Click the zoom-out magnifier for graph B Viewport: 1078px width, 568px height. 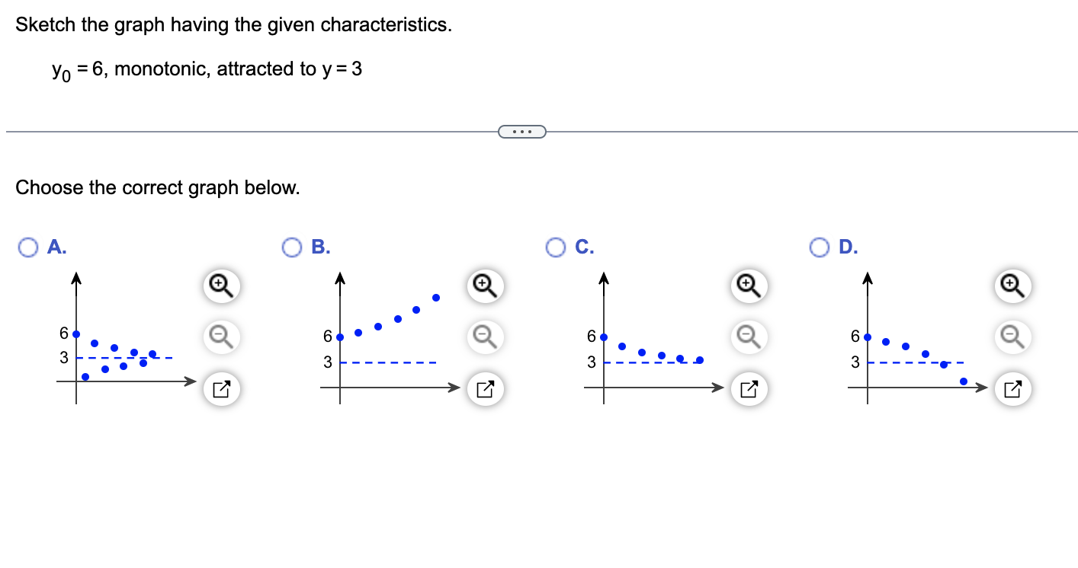(x=484, y=338)
